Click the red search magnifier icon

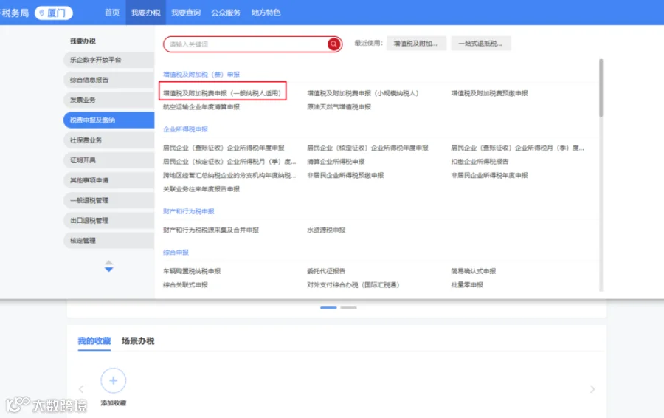(x=333, y=44)
